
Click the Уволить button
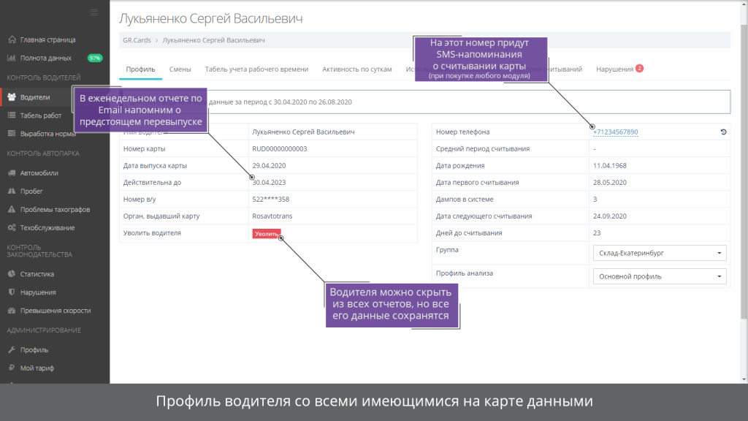coord(265,232)
